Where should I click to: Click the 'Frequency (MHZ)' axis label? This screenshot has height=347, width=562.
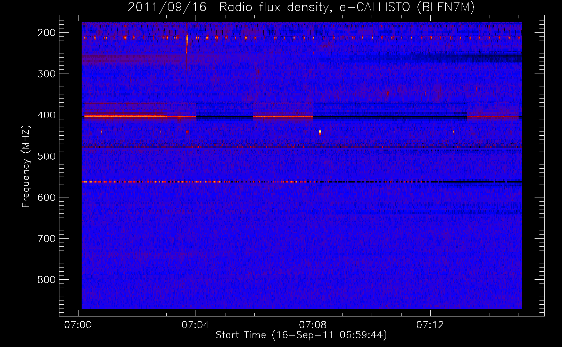tap(26, 167)
